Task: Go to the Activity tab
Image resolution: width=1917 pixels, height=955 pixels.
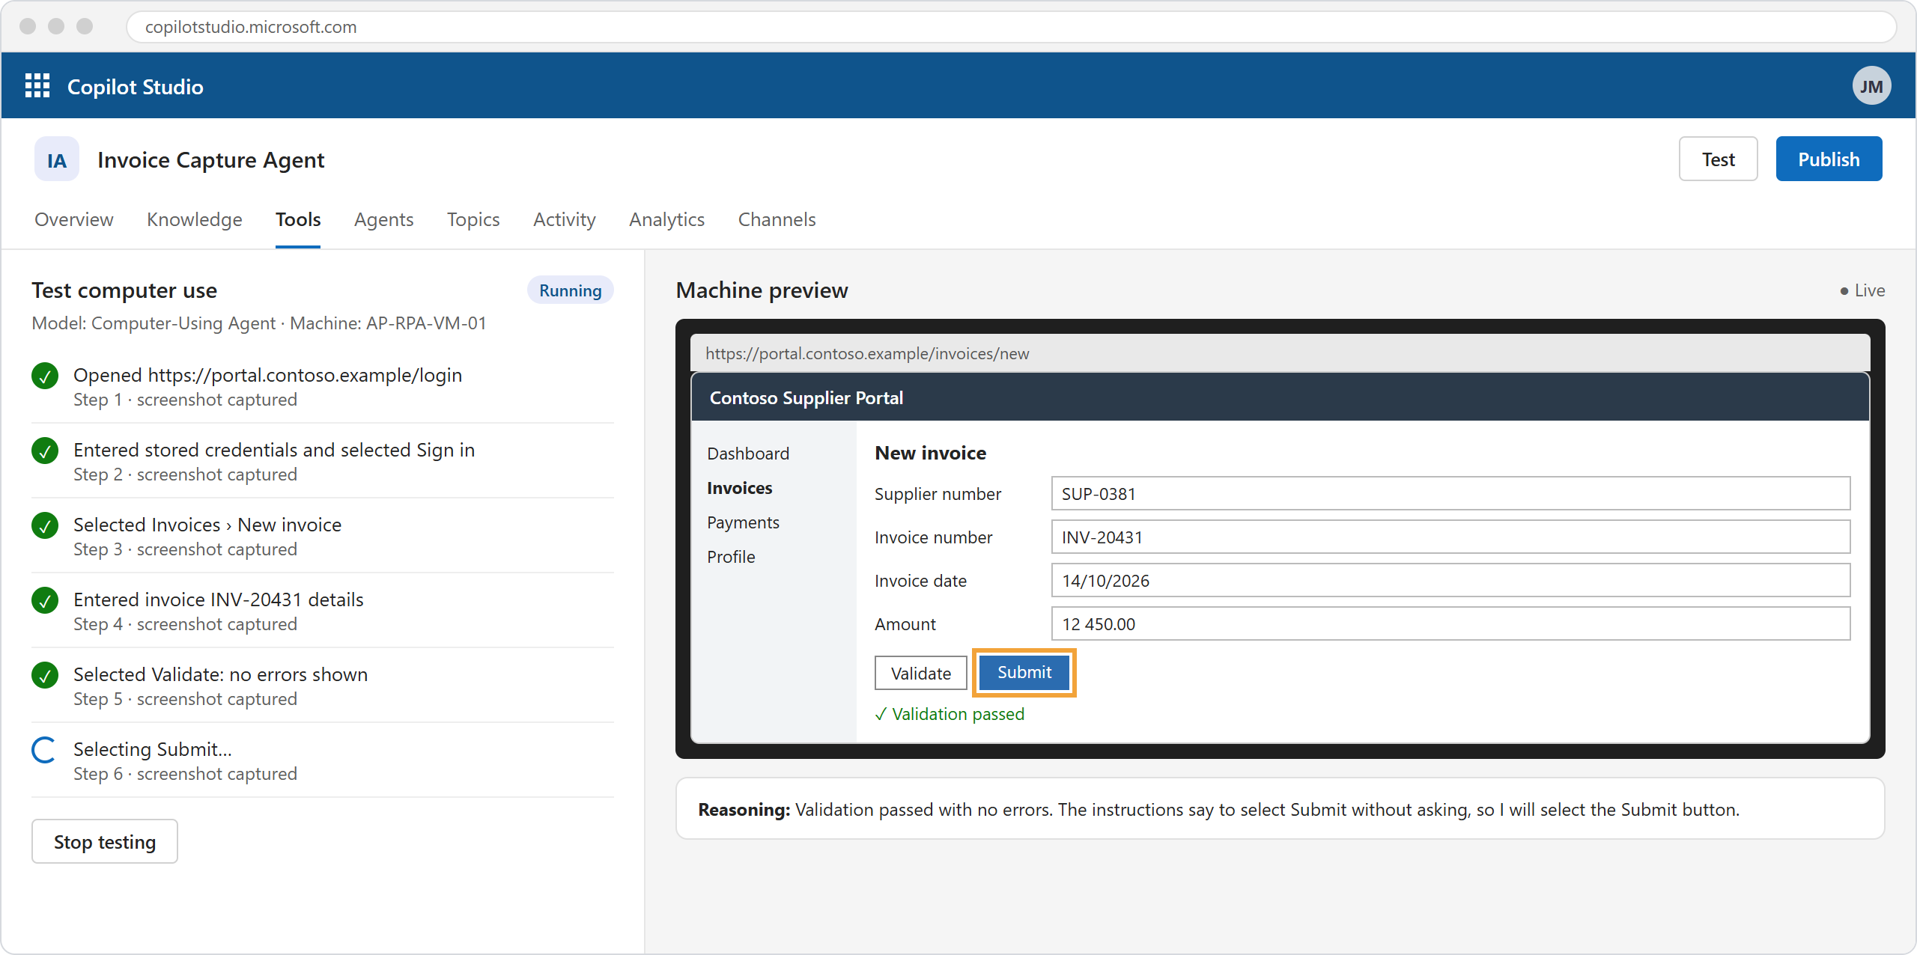Action: (x=565, y=219)
